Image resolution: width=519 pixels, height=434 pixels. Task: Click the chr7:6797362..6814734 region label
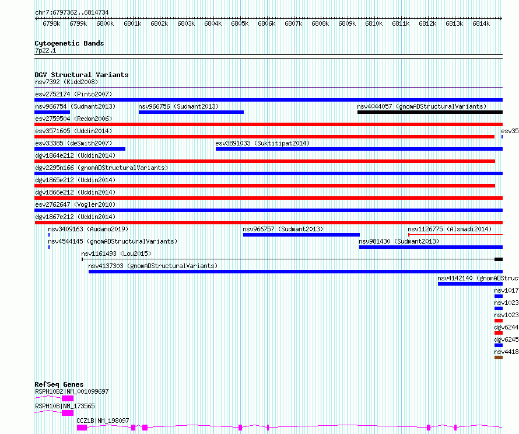point(72,12)
